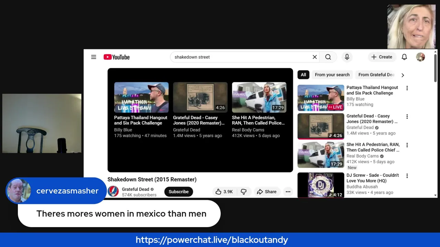The width and height of the screenshot is (440, 247).
Task: Open more actions ellipsis under the video
Action: coord(288,192)
